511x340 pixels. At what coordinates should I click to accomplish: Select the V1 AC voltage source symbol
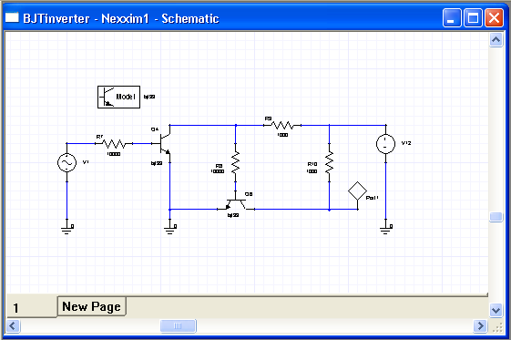click(66, 162)
